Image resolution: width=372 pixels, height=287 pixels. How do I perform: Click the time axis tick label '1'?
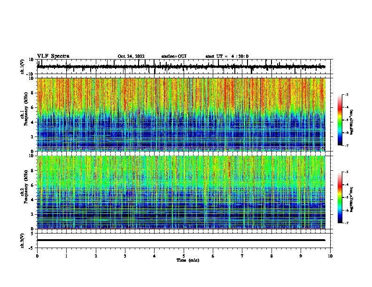(x=66, y=256)
